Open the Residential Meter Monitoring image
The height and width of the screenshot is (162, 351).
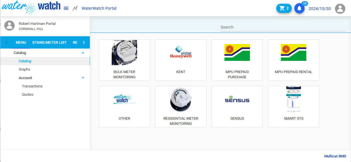click(181, 99)
